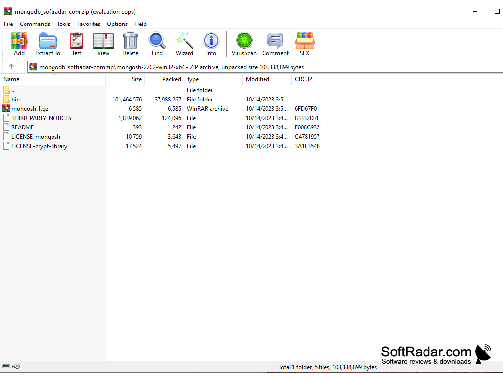503x377 pixels.
Task: Click the drive icon in the status bar
Action: [x=6, y=366]
